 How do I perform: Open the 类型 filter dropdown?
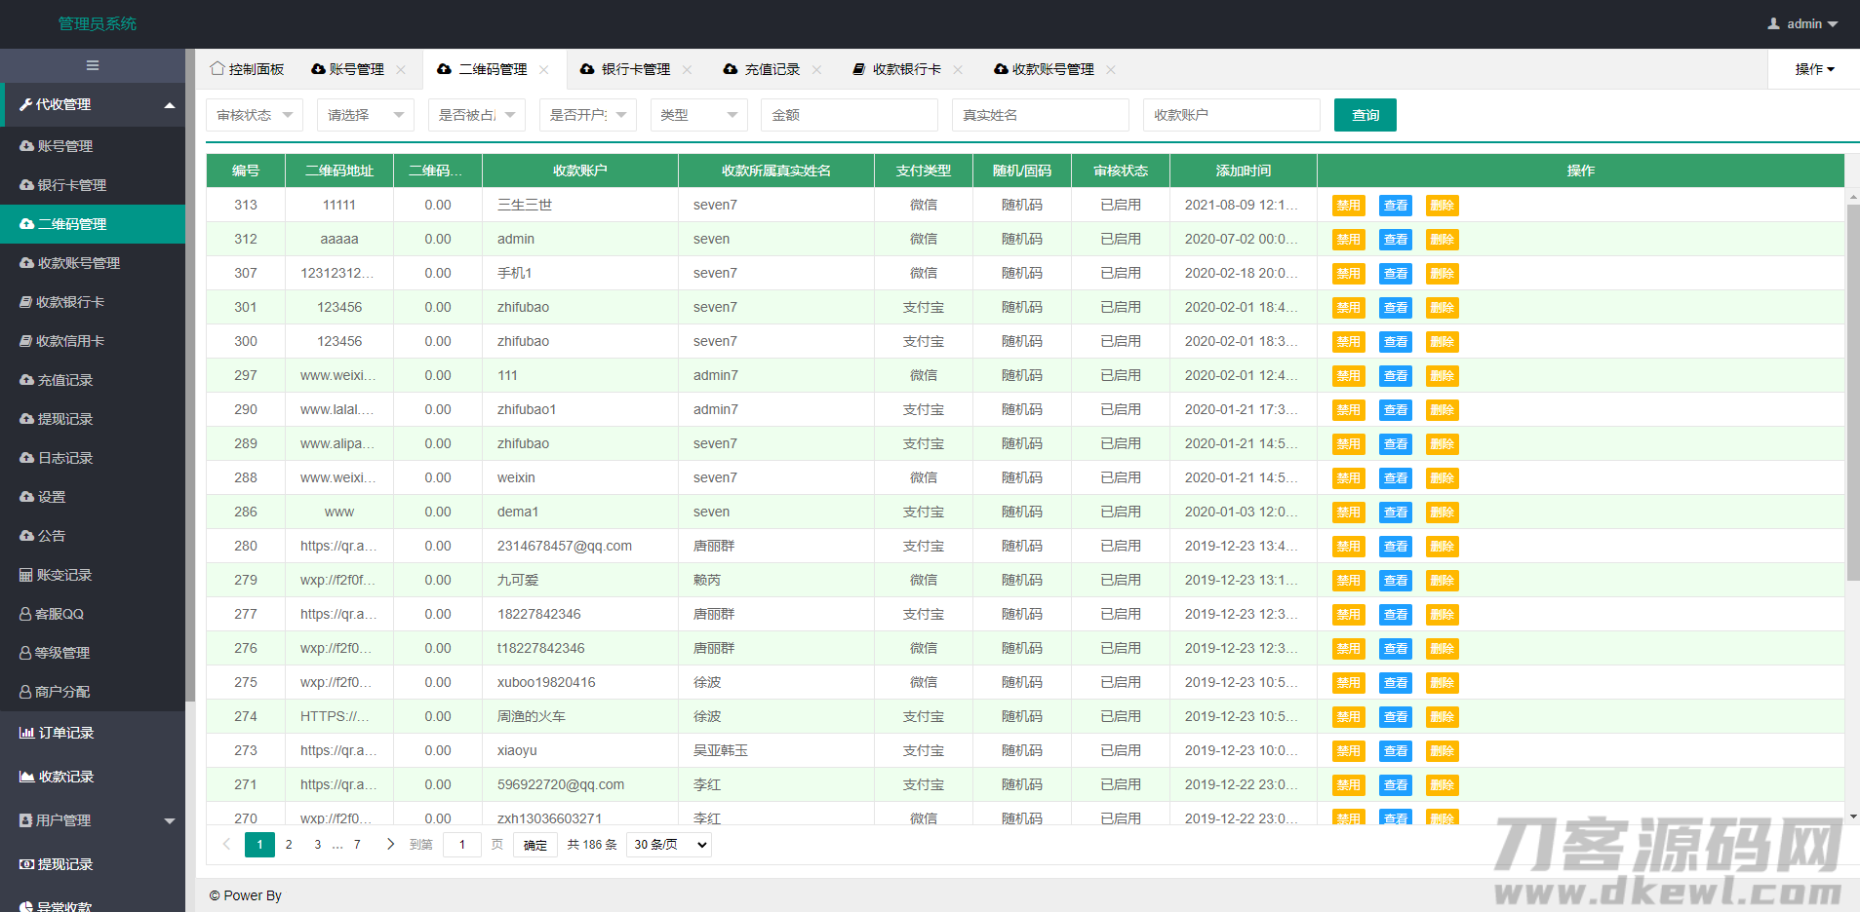(x=698, y=115)
